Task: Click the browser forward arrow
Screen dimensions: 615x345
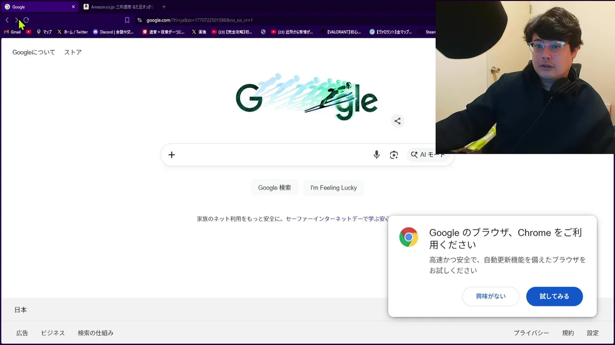Action: pyautogui.click(x=16, y=20)
